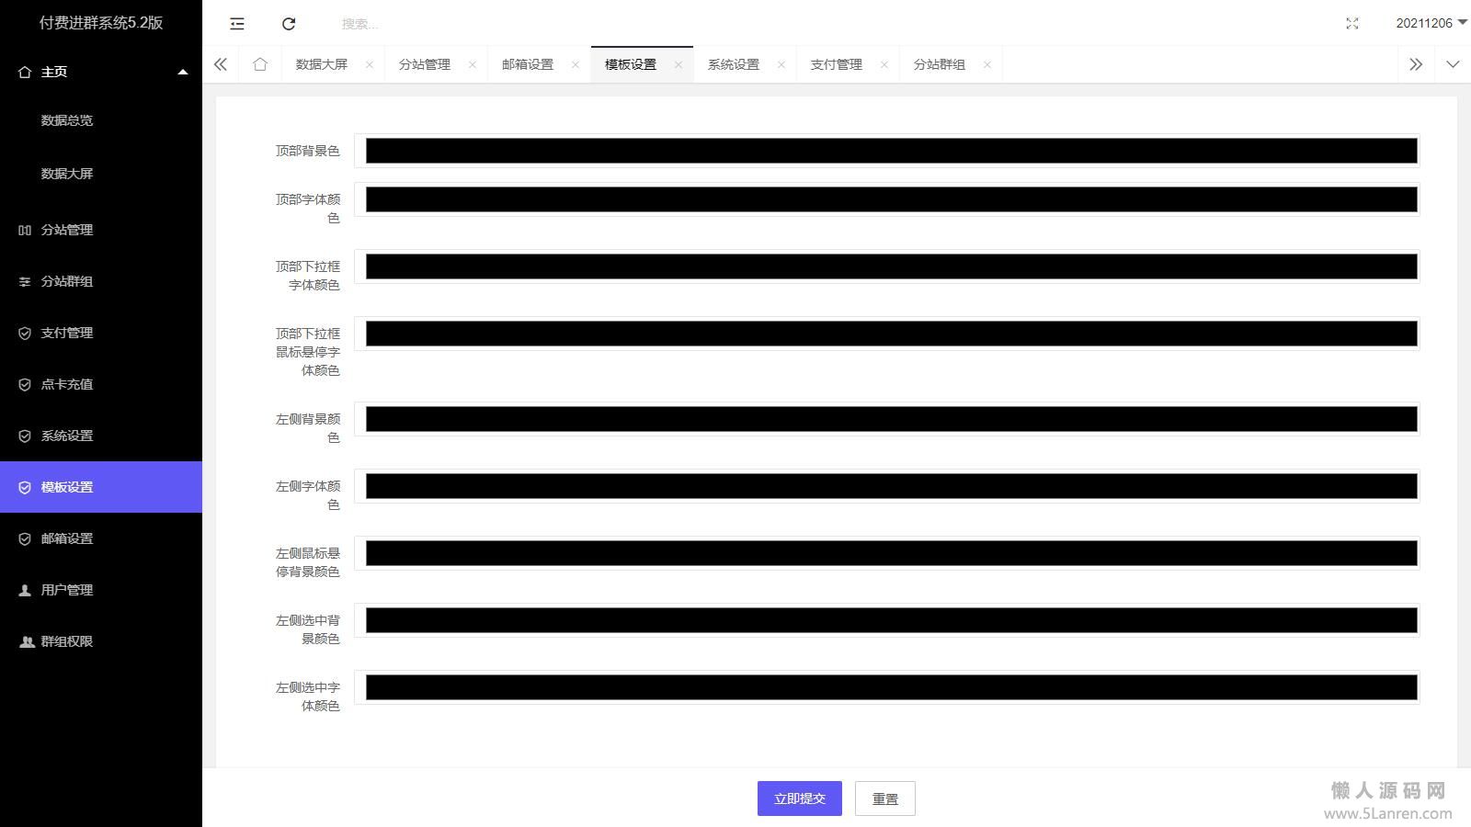This screenshot has height=827, width=1471.
Task: Open the tab operations dropdown arrow
Action: coord(1453,64)
